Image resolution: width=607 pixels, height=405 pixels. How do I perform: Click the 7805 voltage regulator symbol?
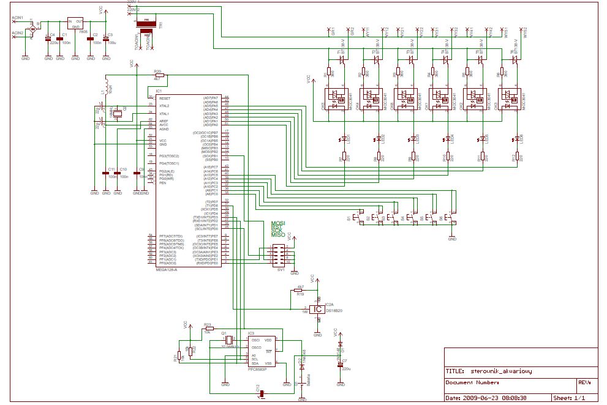(75, 23)
